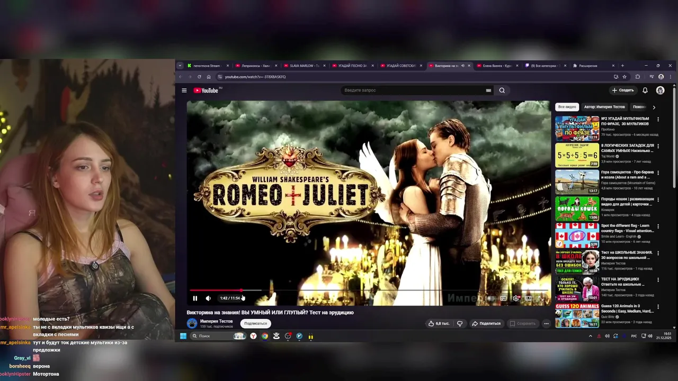The image size is (678, 381).
Task: Expand the tab search dropdown arrow
Action: coord(180,66)
